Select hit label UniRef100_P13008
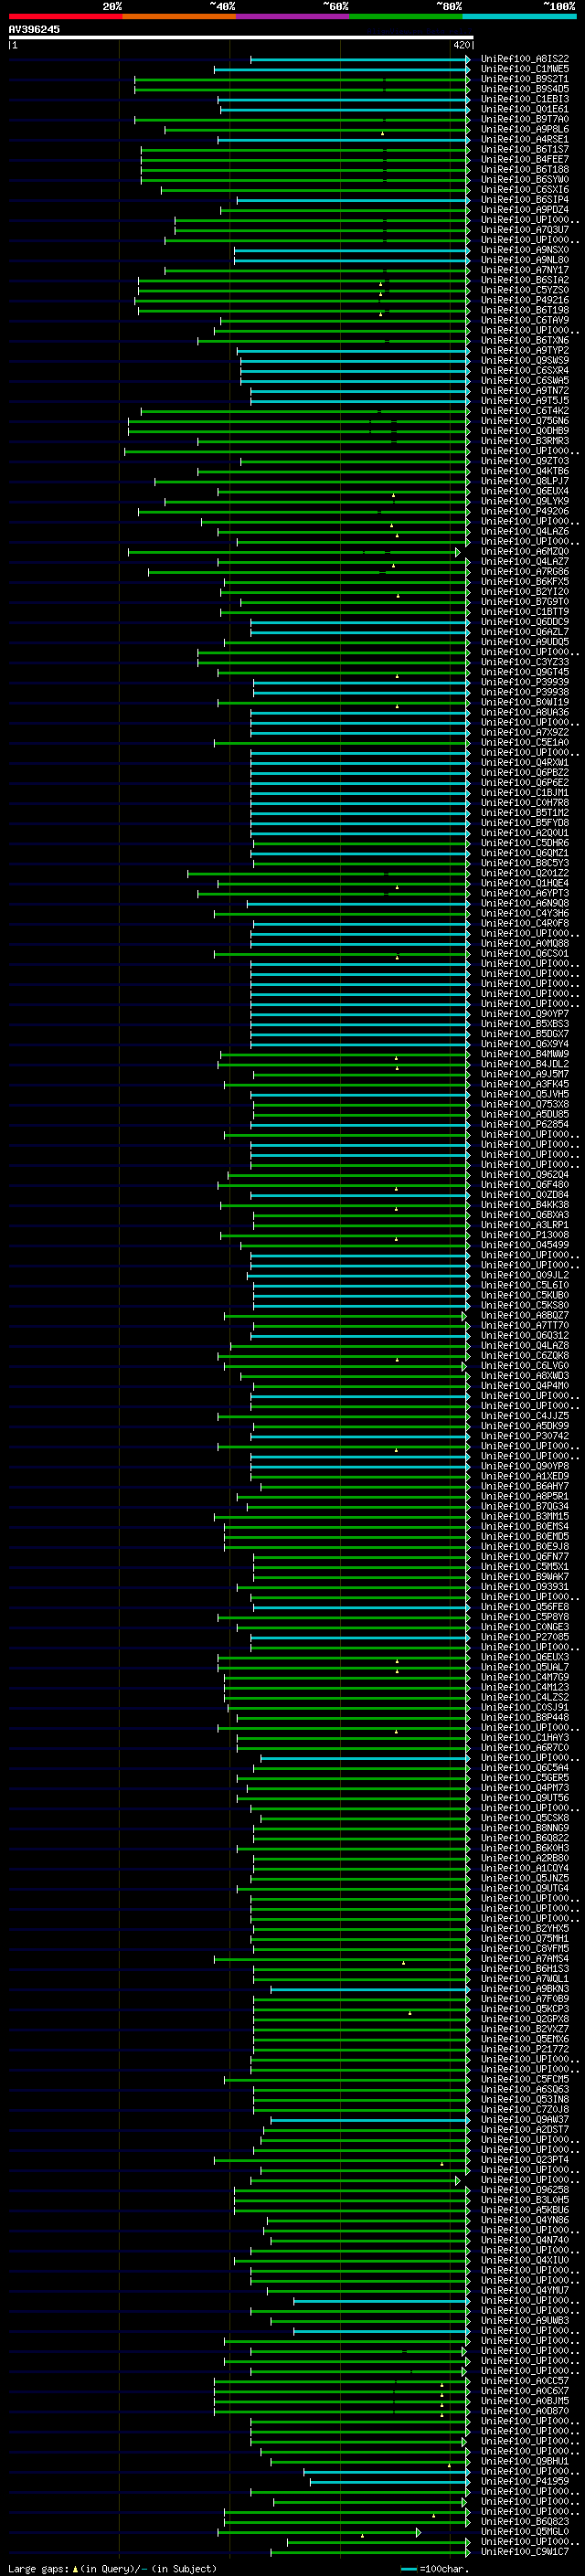This screenshot has width=585, height=2576. click(x=525, y=1235)
